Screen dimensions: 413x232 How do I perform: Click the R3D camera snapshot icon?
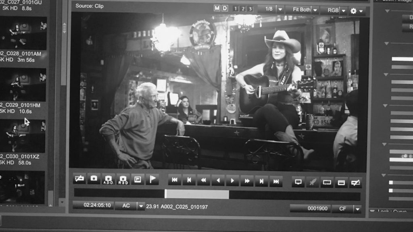(123, 180)
